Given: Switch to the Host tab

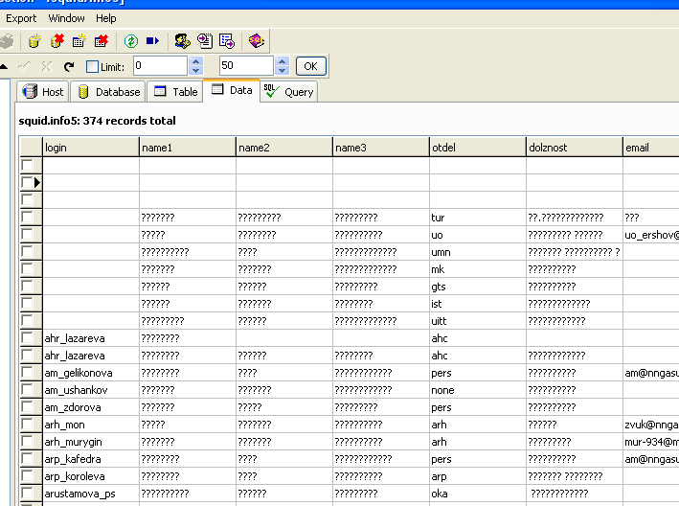Looking at the screenshot, I should (x=43, y=92).
